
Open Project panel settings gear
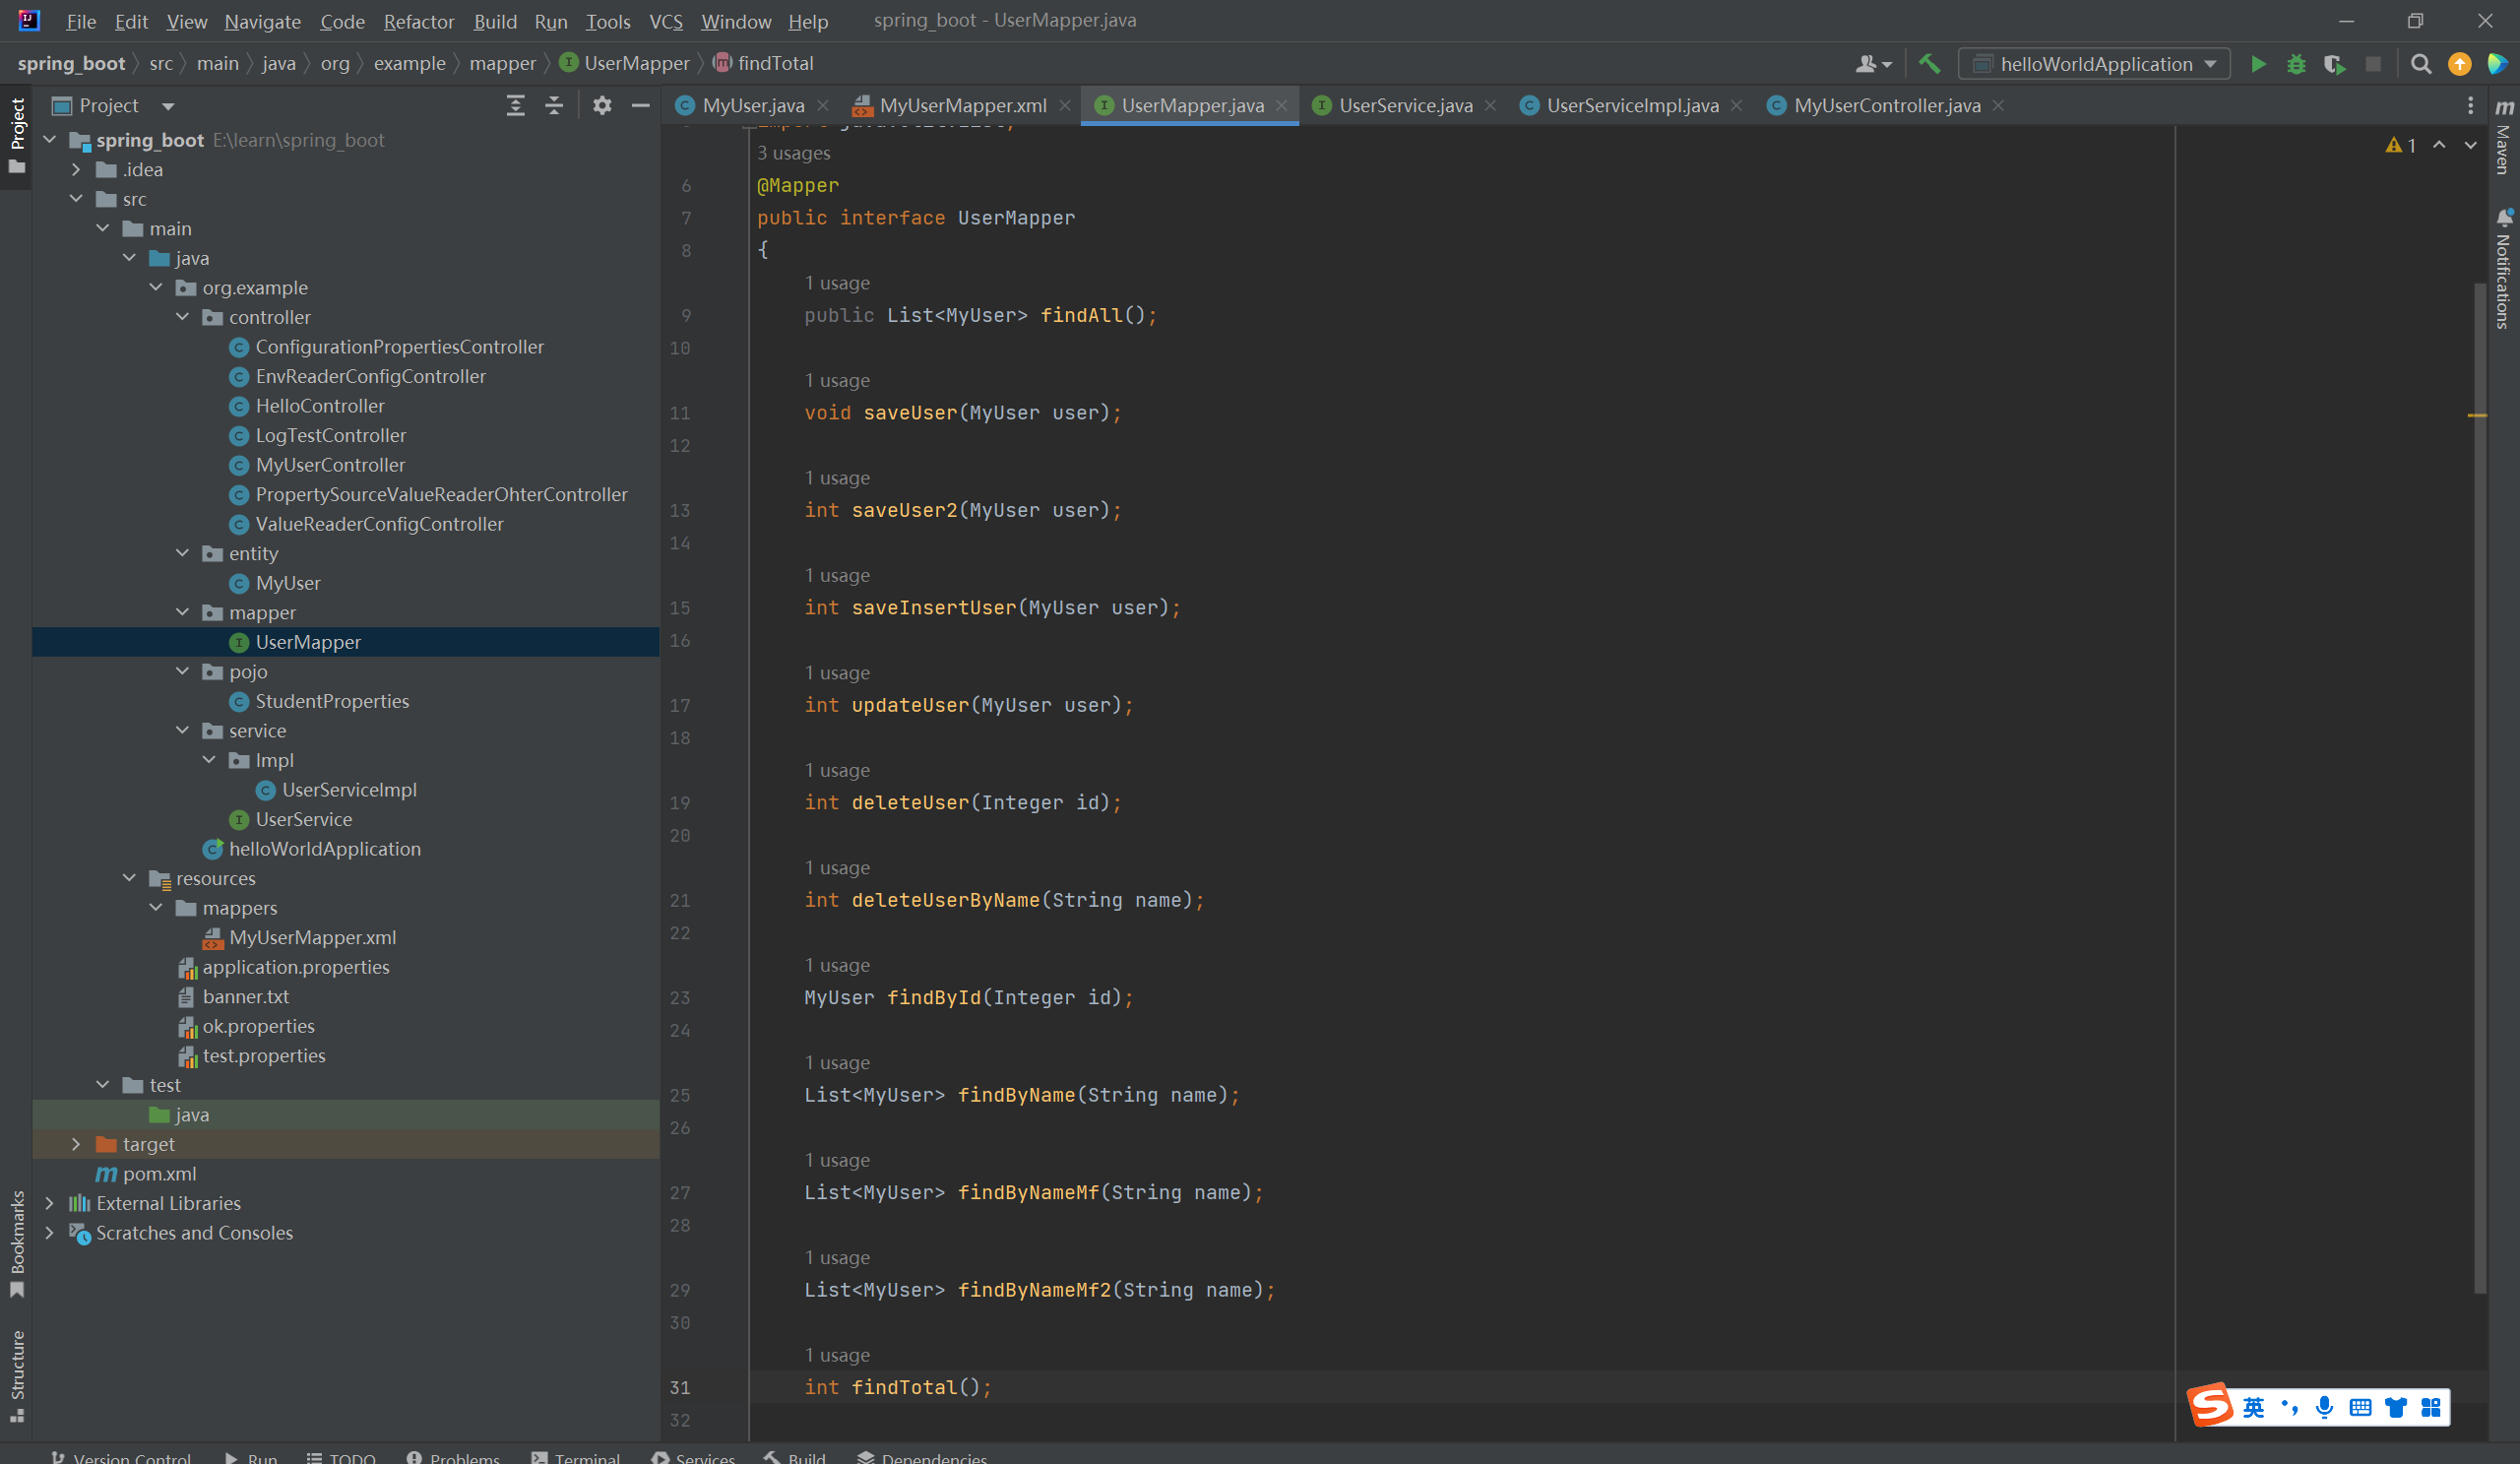pyautogui.click(x=601, y=105)
